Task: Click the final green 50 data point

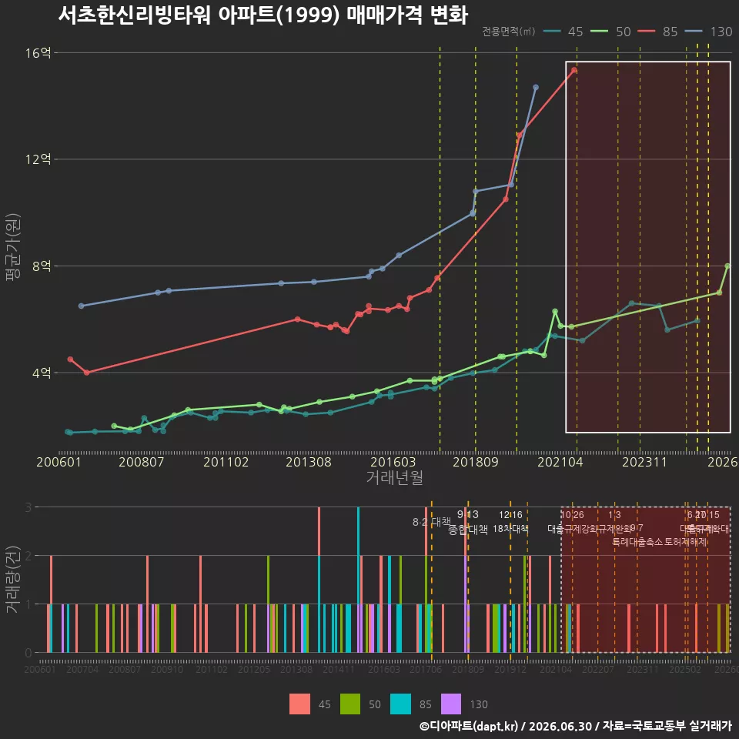Action: click(727, 266)
